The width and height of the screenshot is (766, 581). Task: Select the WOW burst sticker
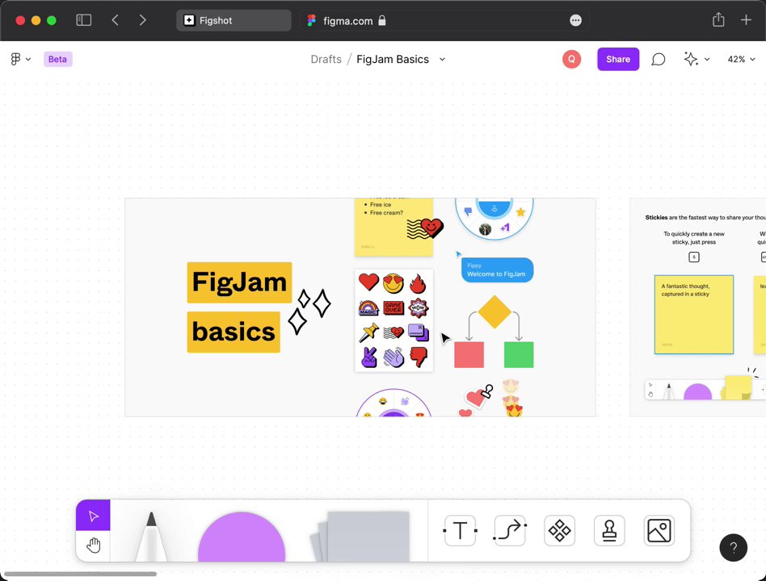point(419,307)
